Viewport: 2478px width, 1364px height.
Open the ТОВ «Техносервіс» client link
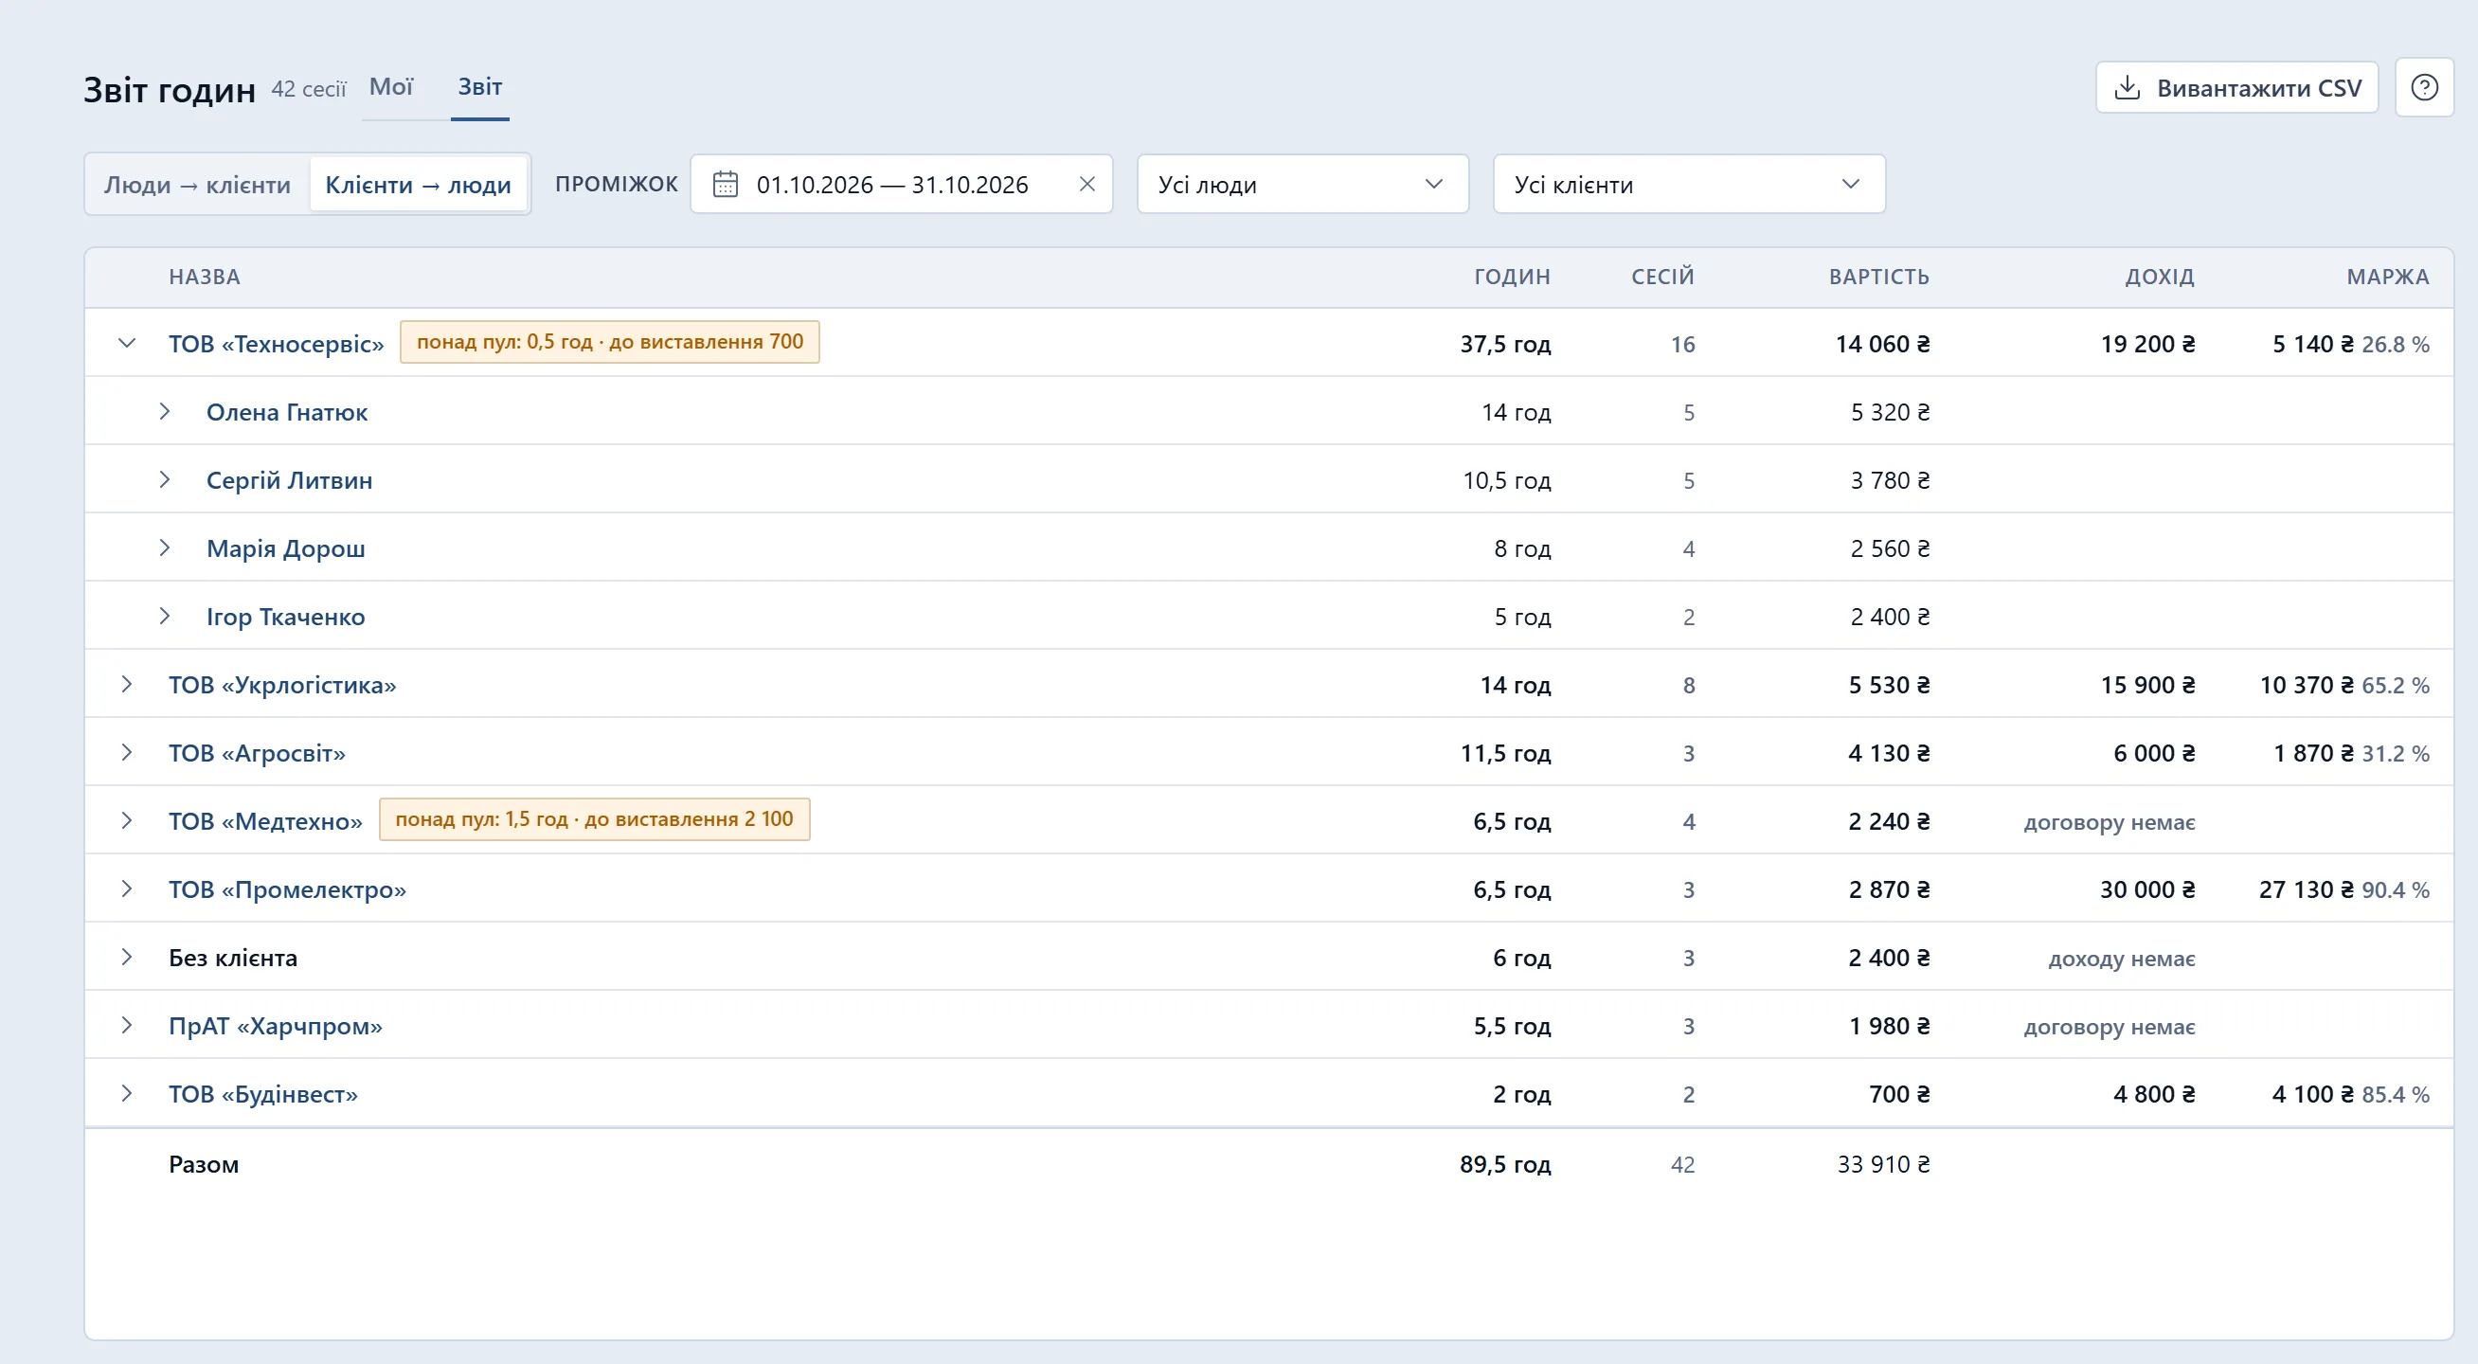[x=276, y=344]
